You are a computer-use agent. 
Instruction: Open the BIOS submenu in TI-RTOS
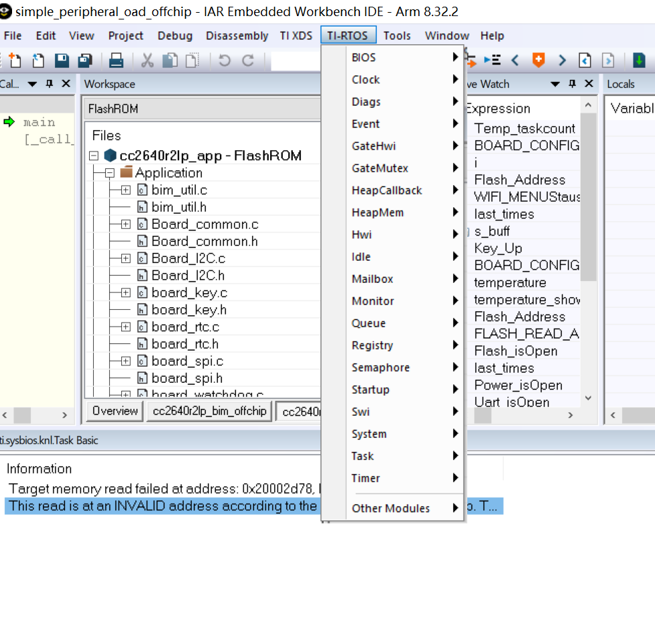click(405, 57)
